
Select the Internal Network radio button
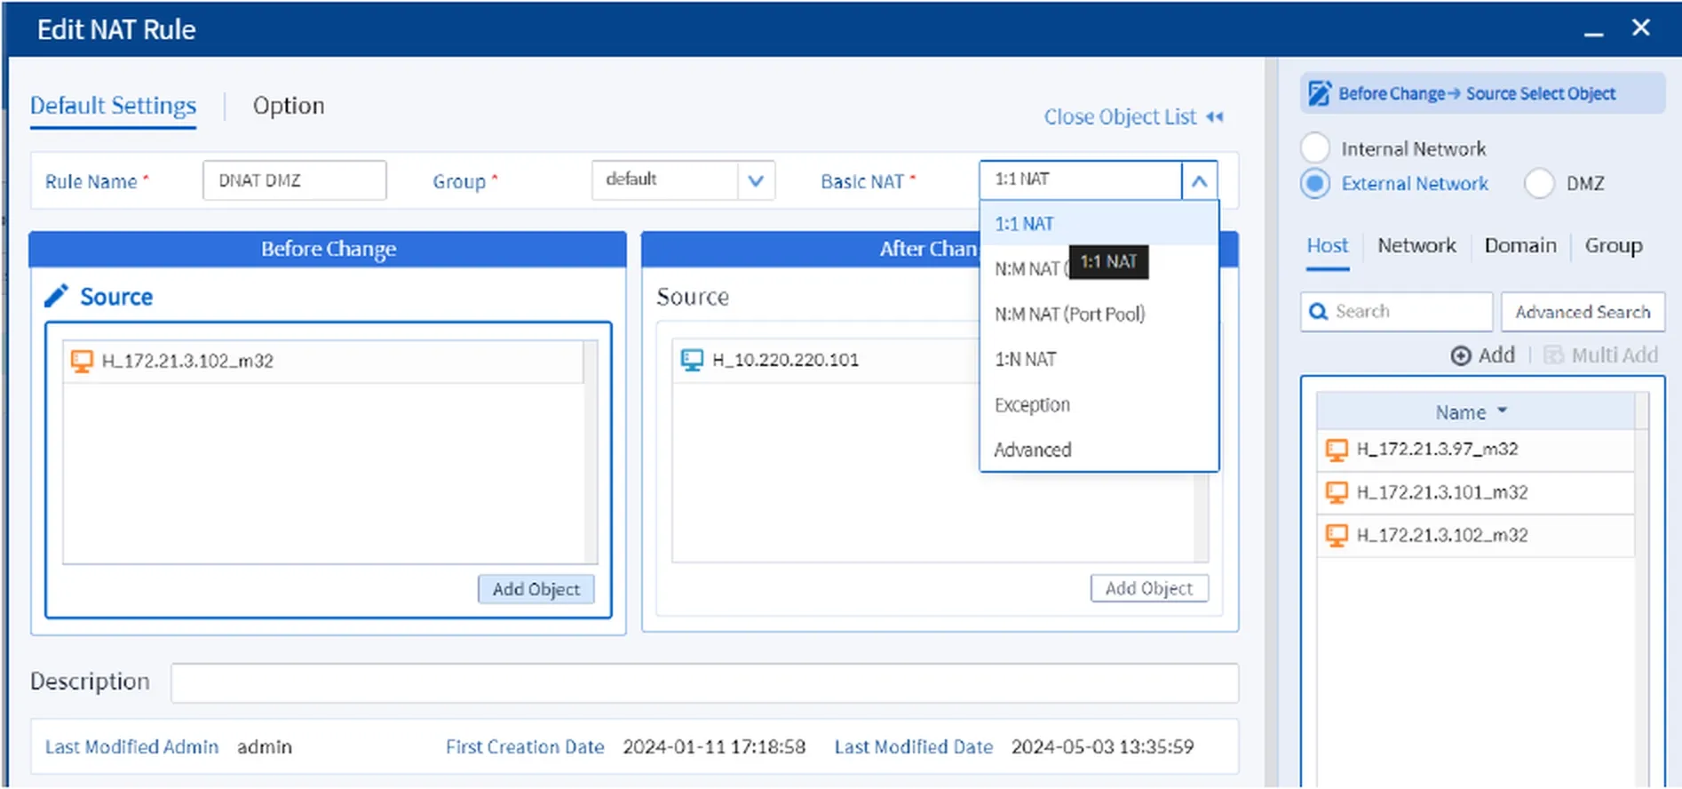click(1315, 148)
